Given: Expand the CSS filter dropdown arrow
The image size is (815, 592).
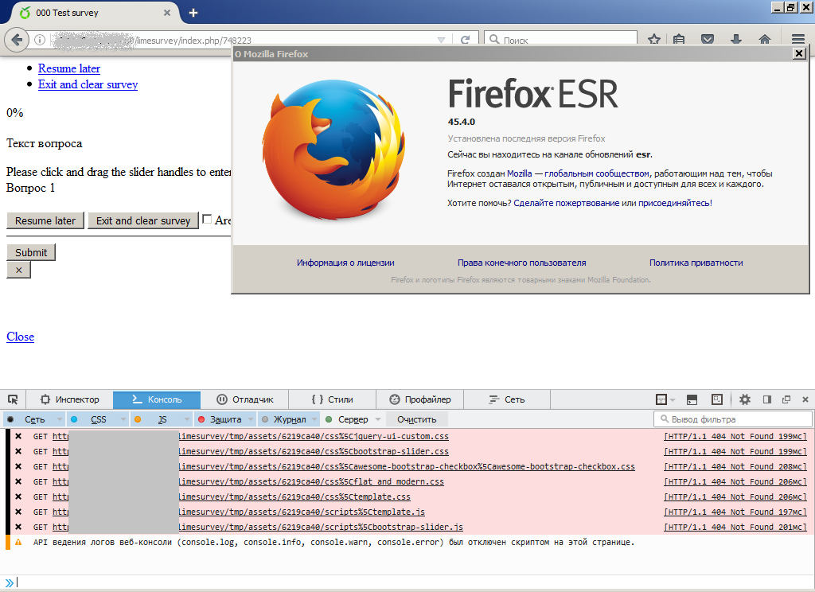Looking at the screenshot, I should click(x=123, y=419).
